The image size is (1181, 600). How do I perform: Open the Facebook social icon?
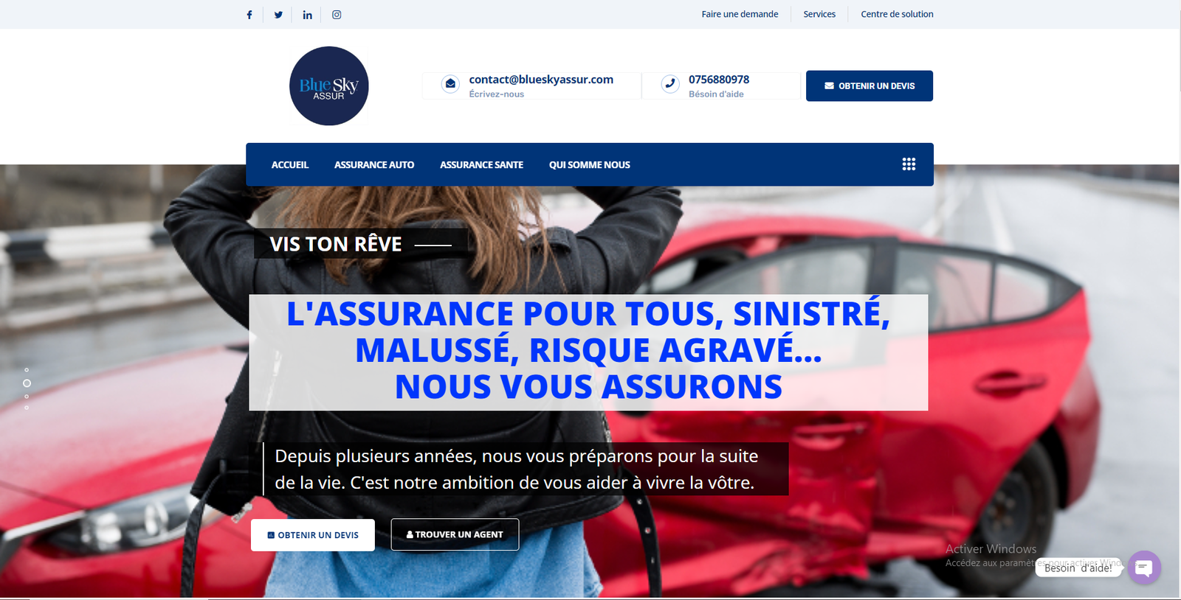coord(249,15)
